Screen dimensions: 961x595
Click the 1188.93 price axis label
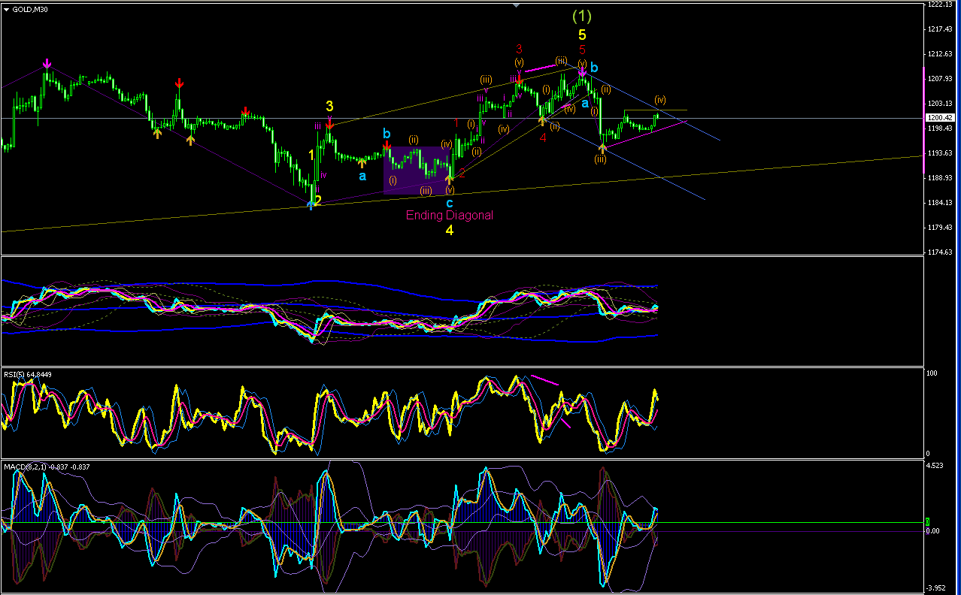[941, 178]
